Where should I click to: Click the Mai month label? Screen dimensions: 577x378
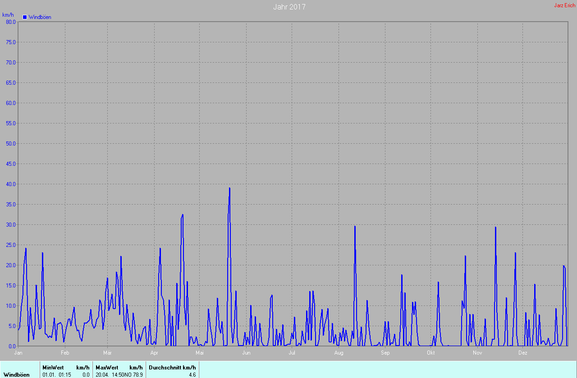pyautogui.click(x=200, y=353)
